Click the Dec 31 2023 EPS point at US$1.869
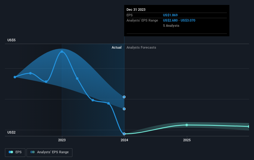The width and height of the screenshot is (254, 160). tap(124, 134)
